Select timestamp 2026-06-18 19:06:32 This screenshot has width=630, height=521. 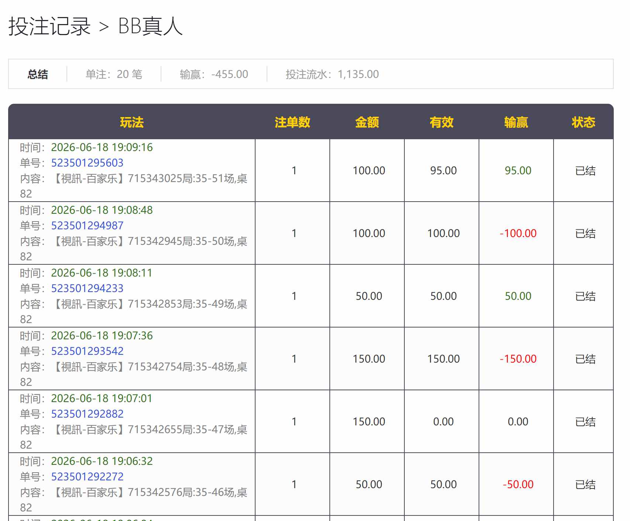[102, 461]
